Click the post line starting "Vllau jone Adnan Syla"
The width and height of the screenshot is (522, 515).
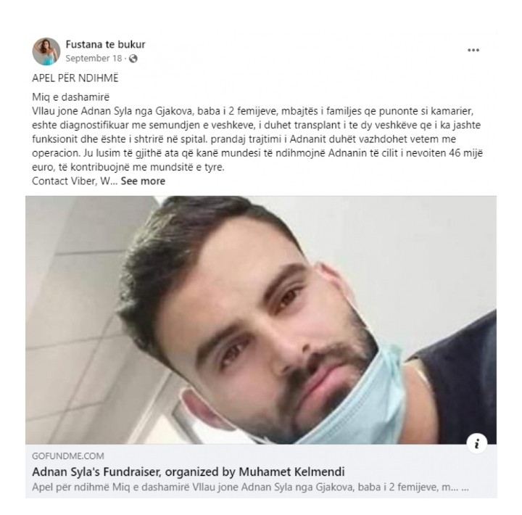[253, 111]
